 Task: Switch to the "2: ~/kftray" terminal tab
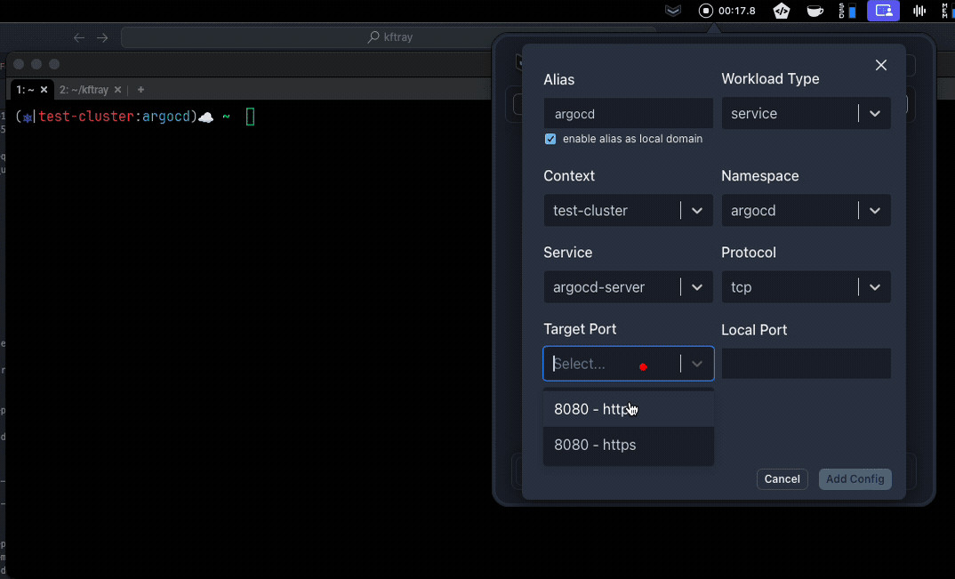coord(84,90)
